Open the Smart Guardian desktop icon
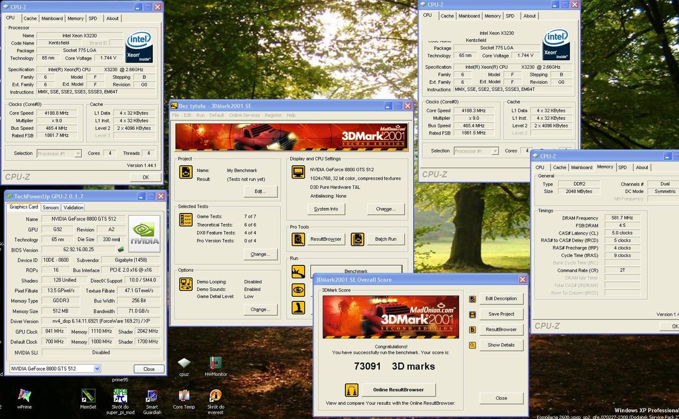The image size is (679, 419). 152,396
